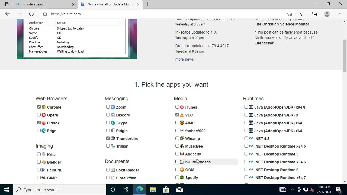Refresh the page in Edge

(x=31, y=14)
